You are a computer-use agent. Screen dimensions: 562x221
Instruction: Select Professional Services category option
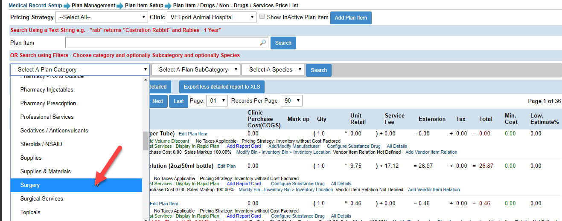point(76,117)
